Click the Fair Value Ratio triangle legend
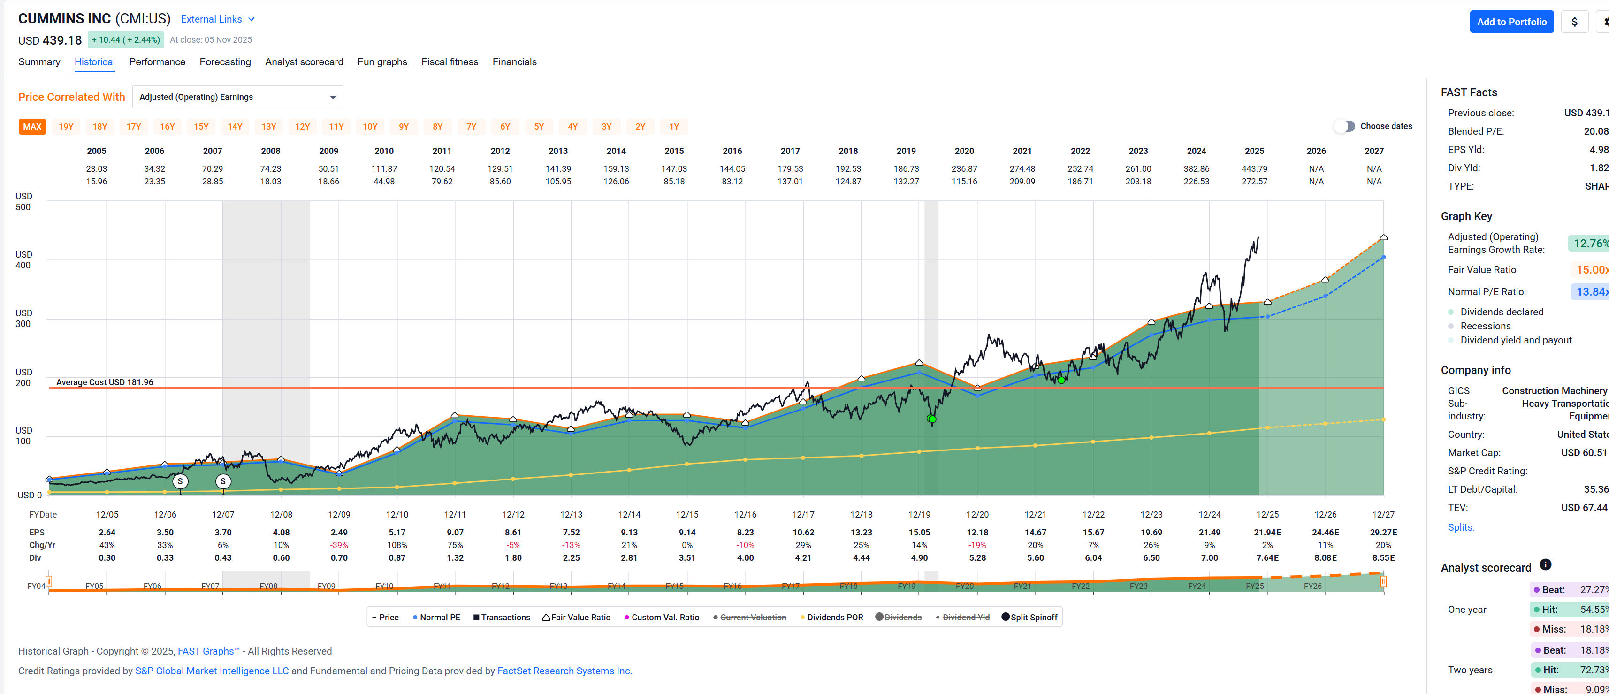Screen dimensions: 1609x694 (546, 617)
